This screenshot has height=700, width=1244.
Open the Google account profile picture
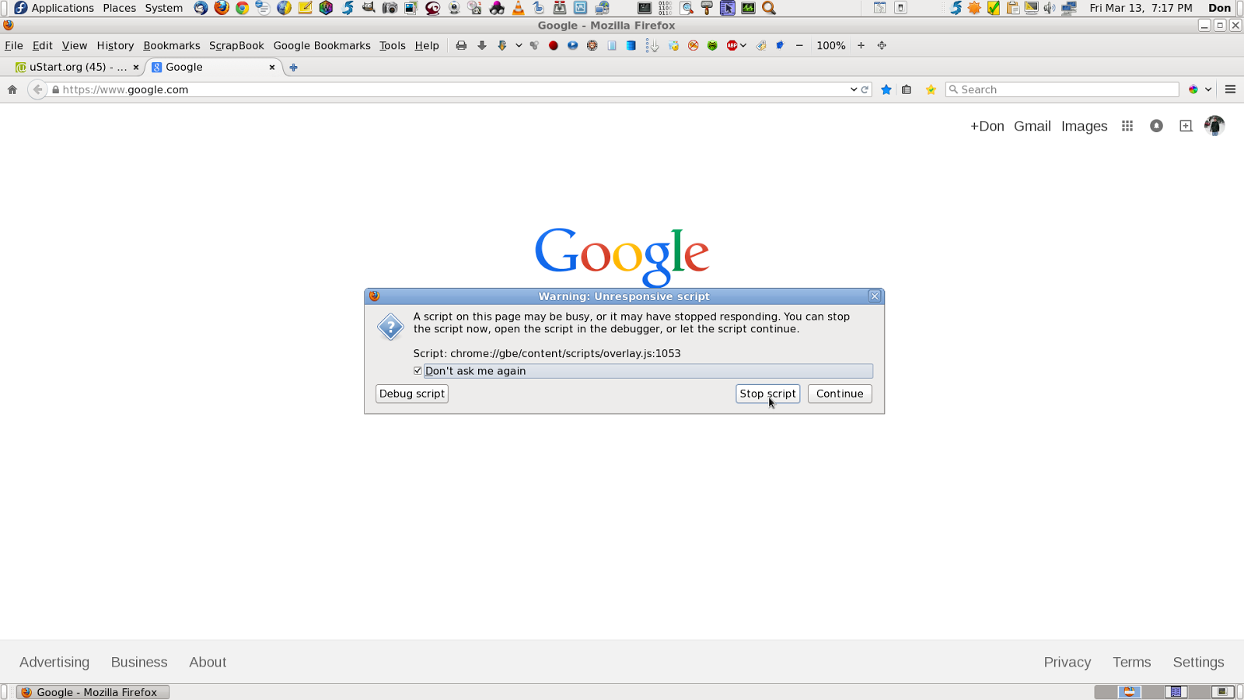1214,125
